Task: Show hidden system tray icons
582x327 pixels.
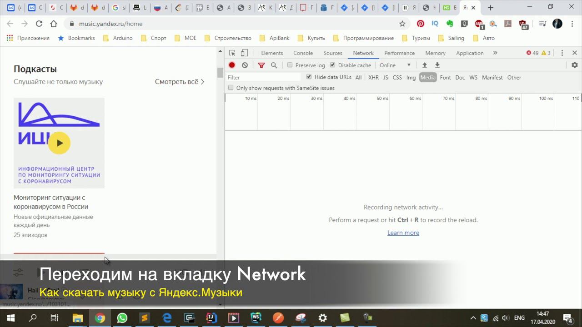Action: click(x=473, y=318)
